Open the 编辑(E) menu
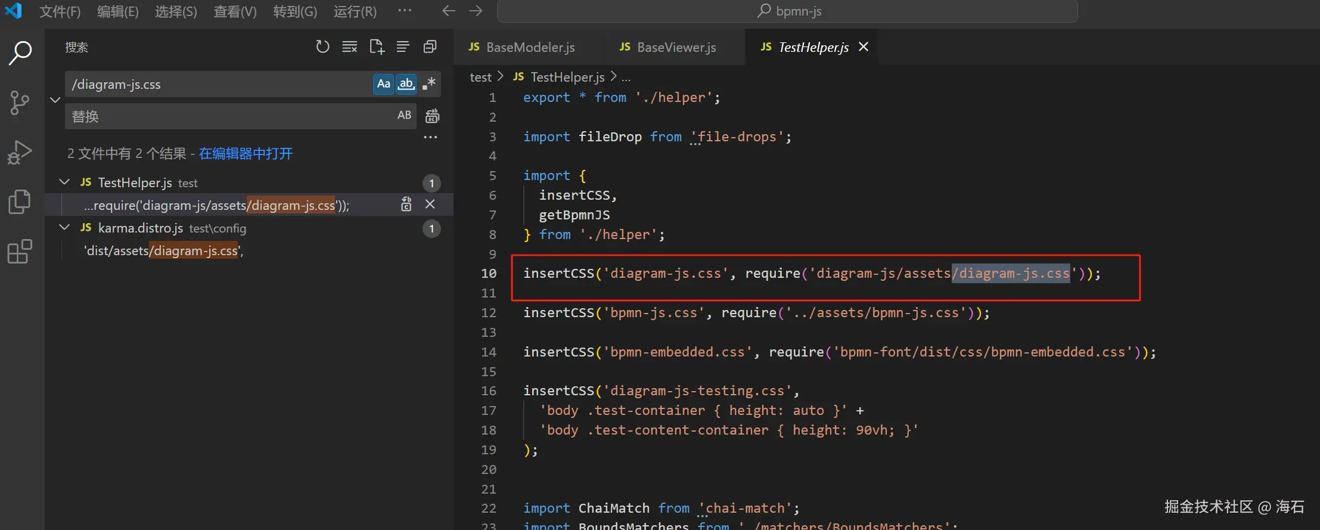 coord(118,11)
